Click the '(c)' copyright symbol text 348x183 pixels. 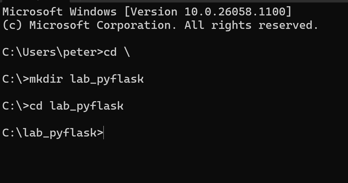12,25
